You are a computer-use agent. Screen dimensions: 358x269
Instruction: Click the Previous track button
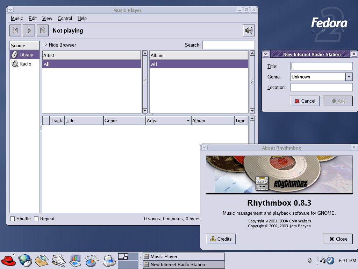15,30
